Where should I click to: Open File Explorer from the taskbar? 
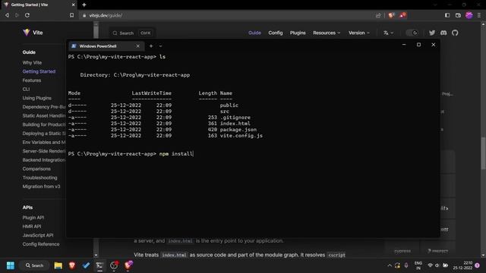[x=58, y=265]
